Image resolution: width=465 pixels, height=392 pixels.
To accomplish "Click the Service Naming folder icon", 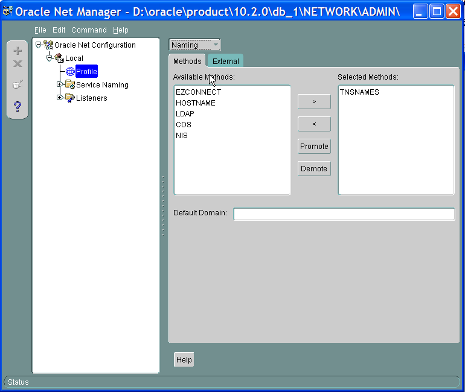I will pos(70,84).
